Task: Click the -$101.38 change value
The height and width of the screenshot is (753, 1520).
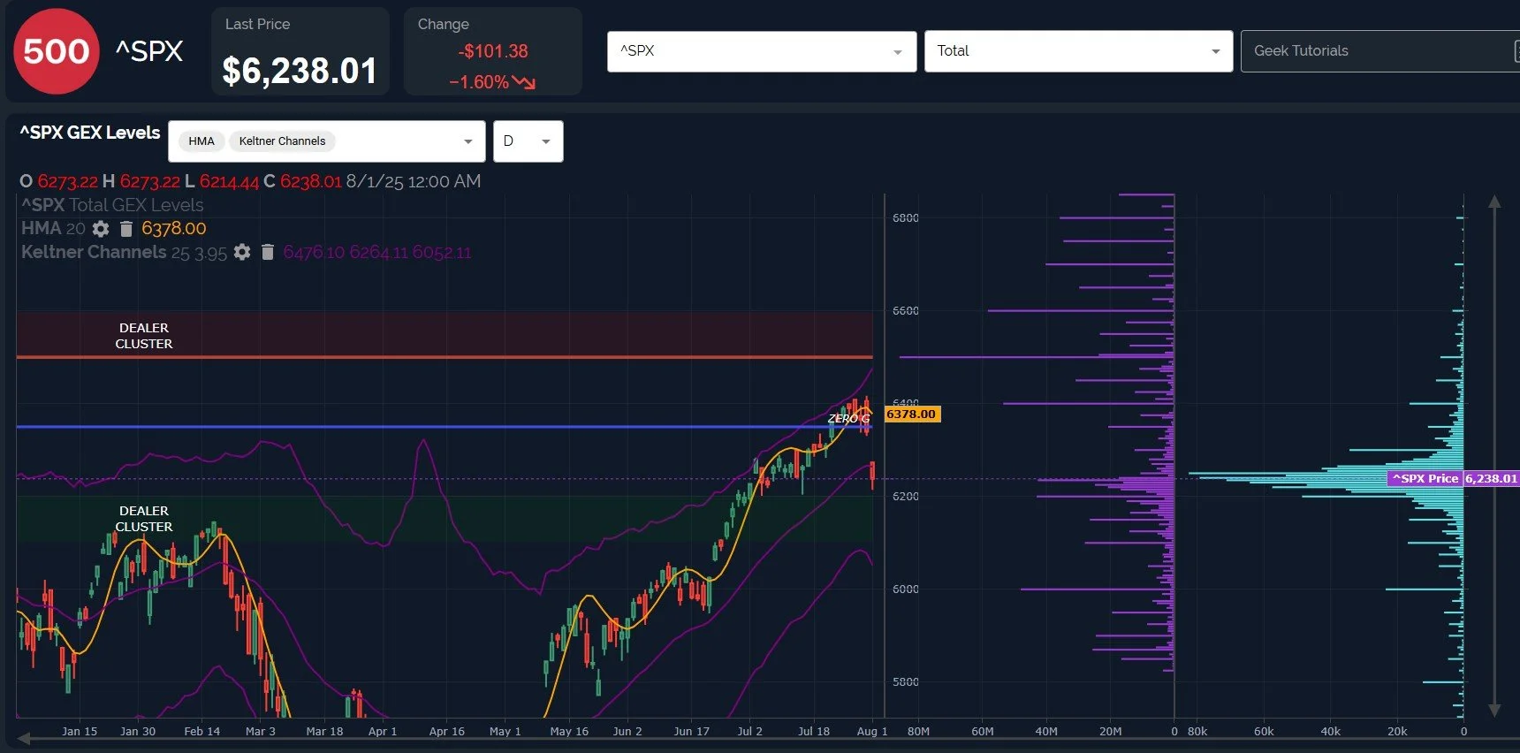Action: click(492, 51)
